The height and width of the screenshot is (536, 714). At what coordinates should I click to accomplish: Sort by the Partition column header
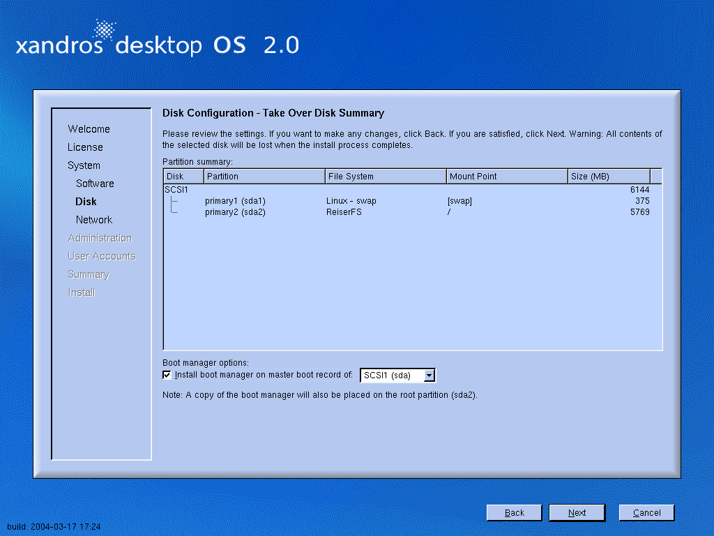[x=264, y=177]
